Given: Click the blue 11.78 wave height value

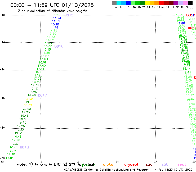Looking at the screenshot, I should (54, 28).
